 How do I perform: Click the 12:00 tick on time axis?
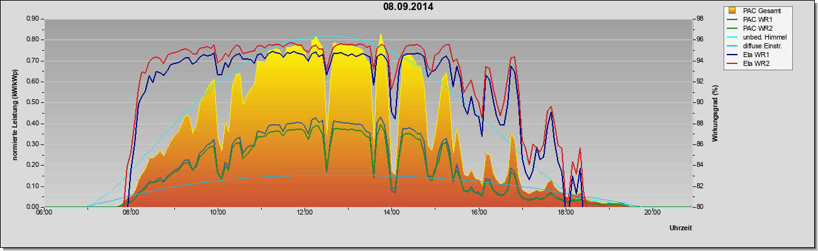[x=304, y=212]
